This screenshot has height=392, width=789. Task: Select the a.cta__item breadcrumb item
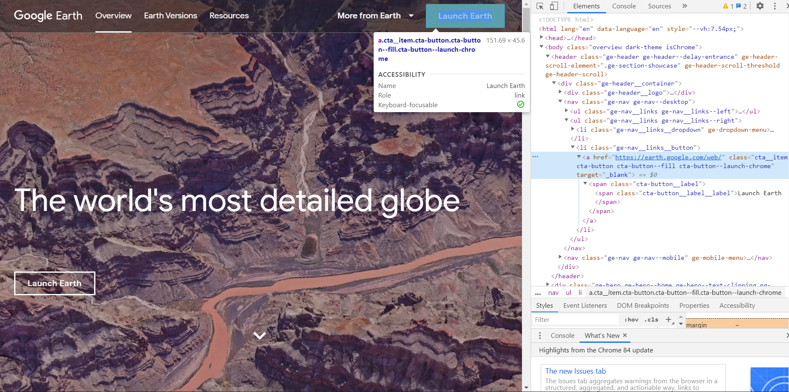click(x=685, y=293)
